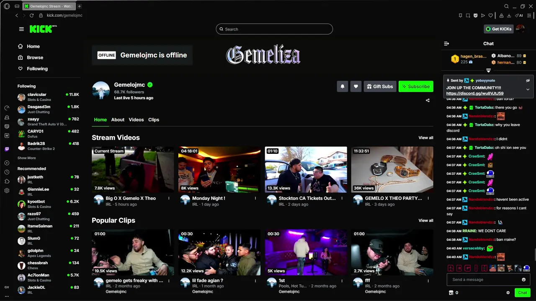The image size is (536, 301).
Task: Open the Kick hamburger menu
Action: click(x=21, y=29)
